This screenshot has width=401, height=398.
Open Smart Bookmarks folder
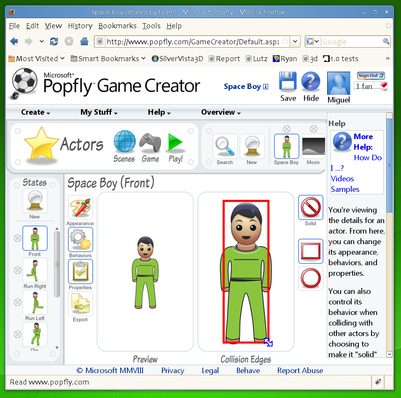(x=108, y=59)
